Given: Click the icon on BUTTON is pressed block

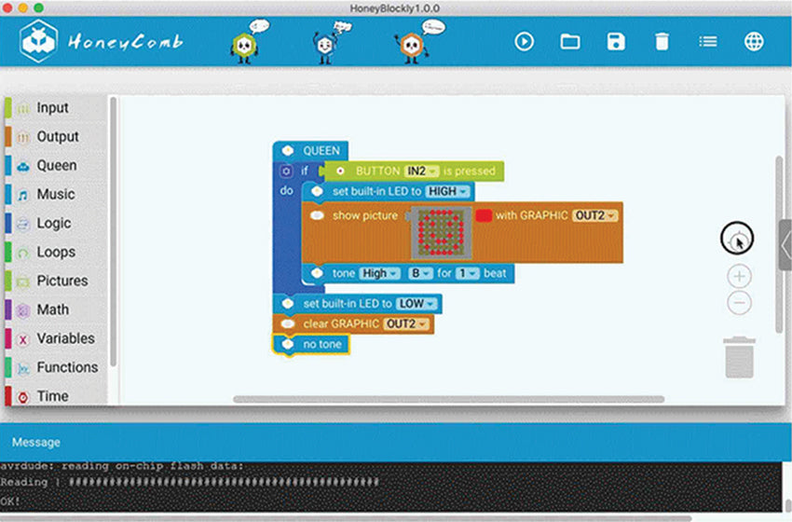Looking at the screenshot, I should (340, 172).
